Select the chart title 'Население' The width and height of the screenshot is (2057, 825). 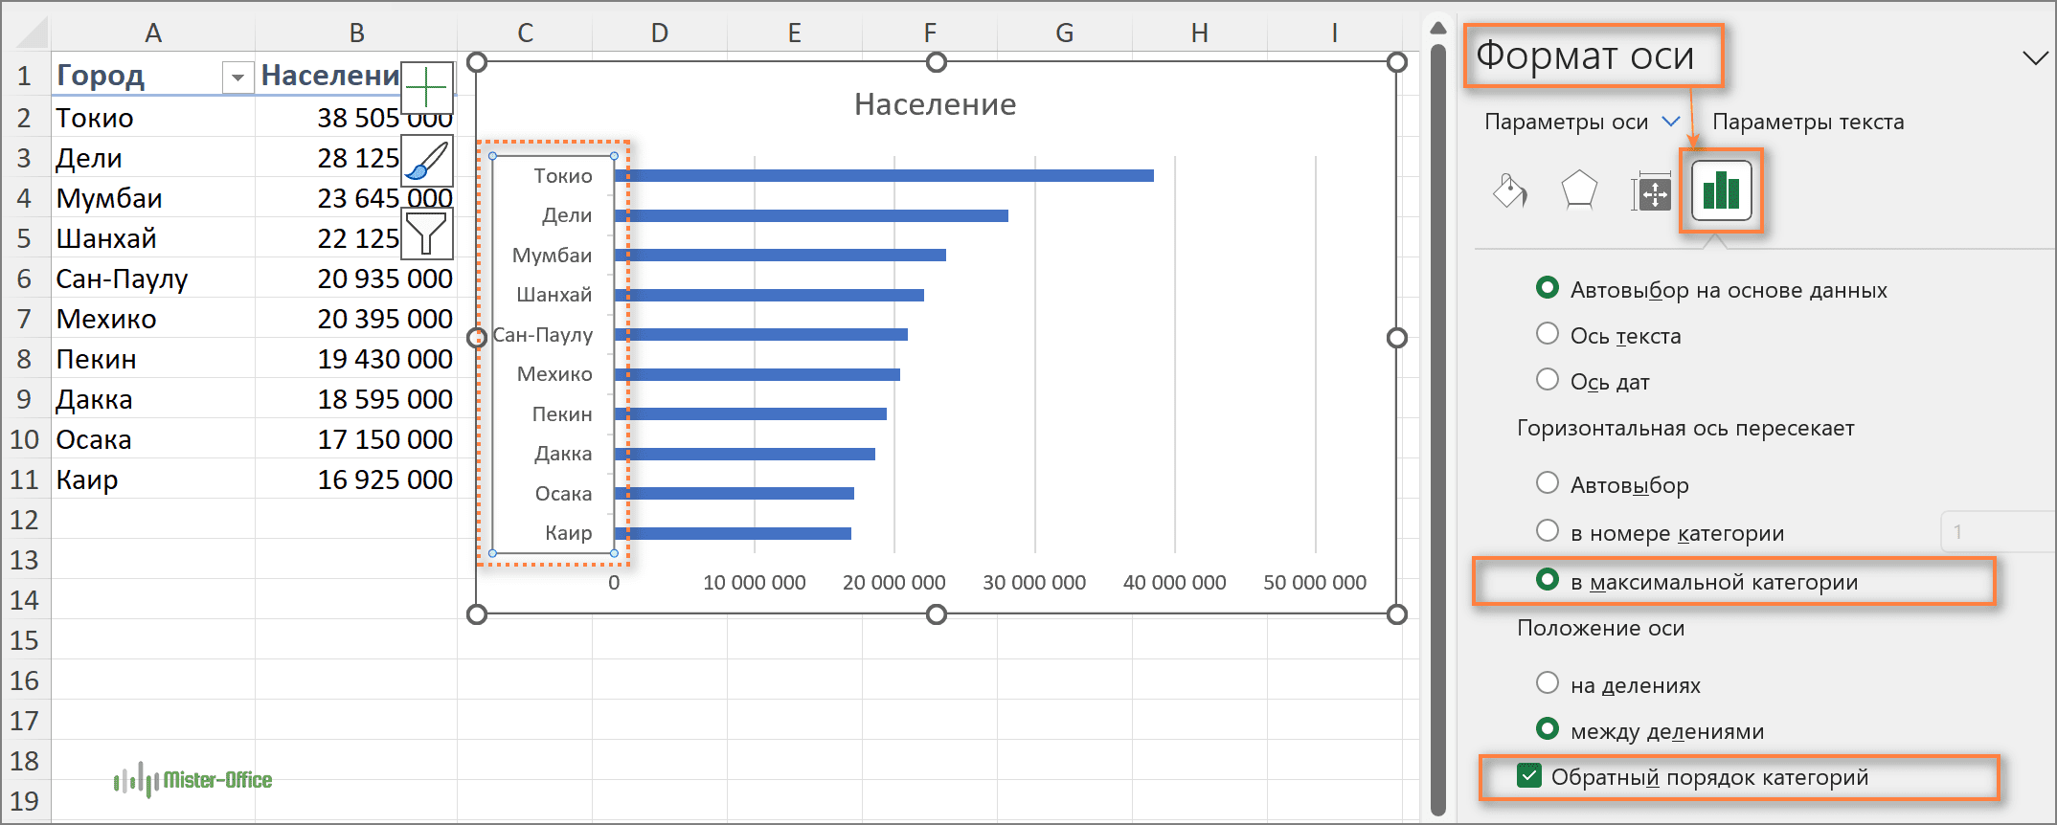[935, 104]
